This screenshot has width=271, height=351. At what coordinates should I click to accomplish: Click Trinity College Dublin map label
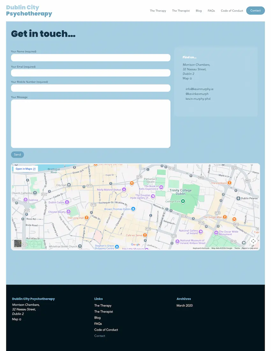point(180,192)
